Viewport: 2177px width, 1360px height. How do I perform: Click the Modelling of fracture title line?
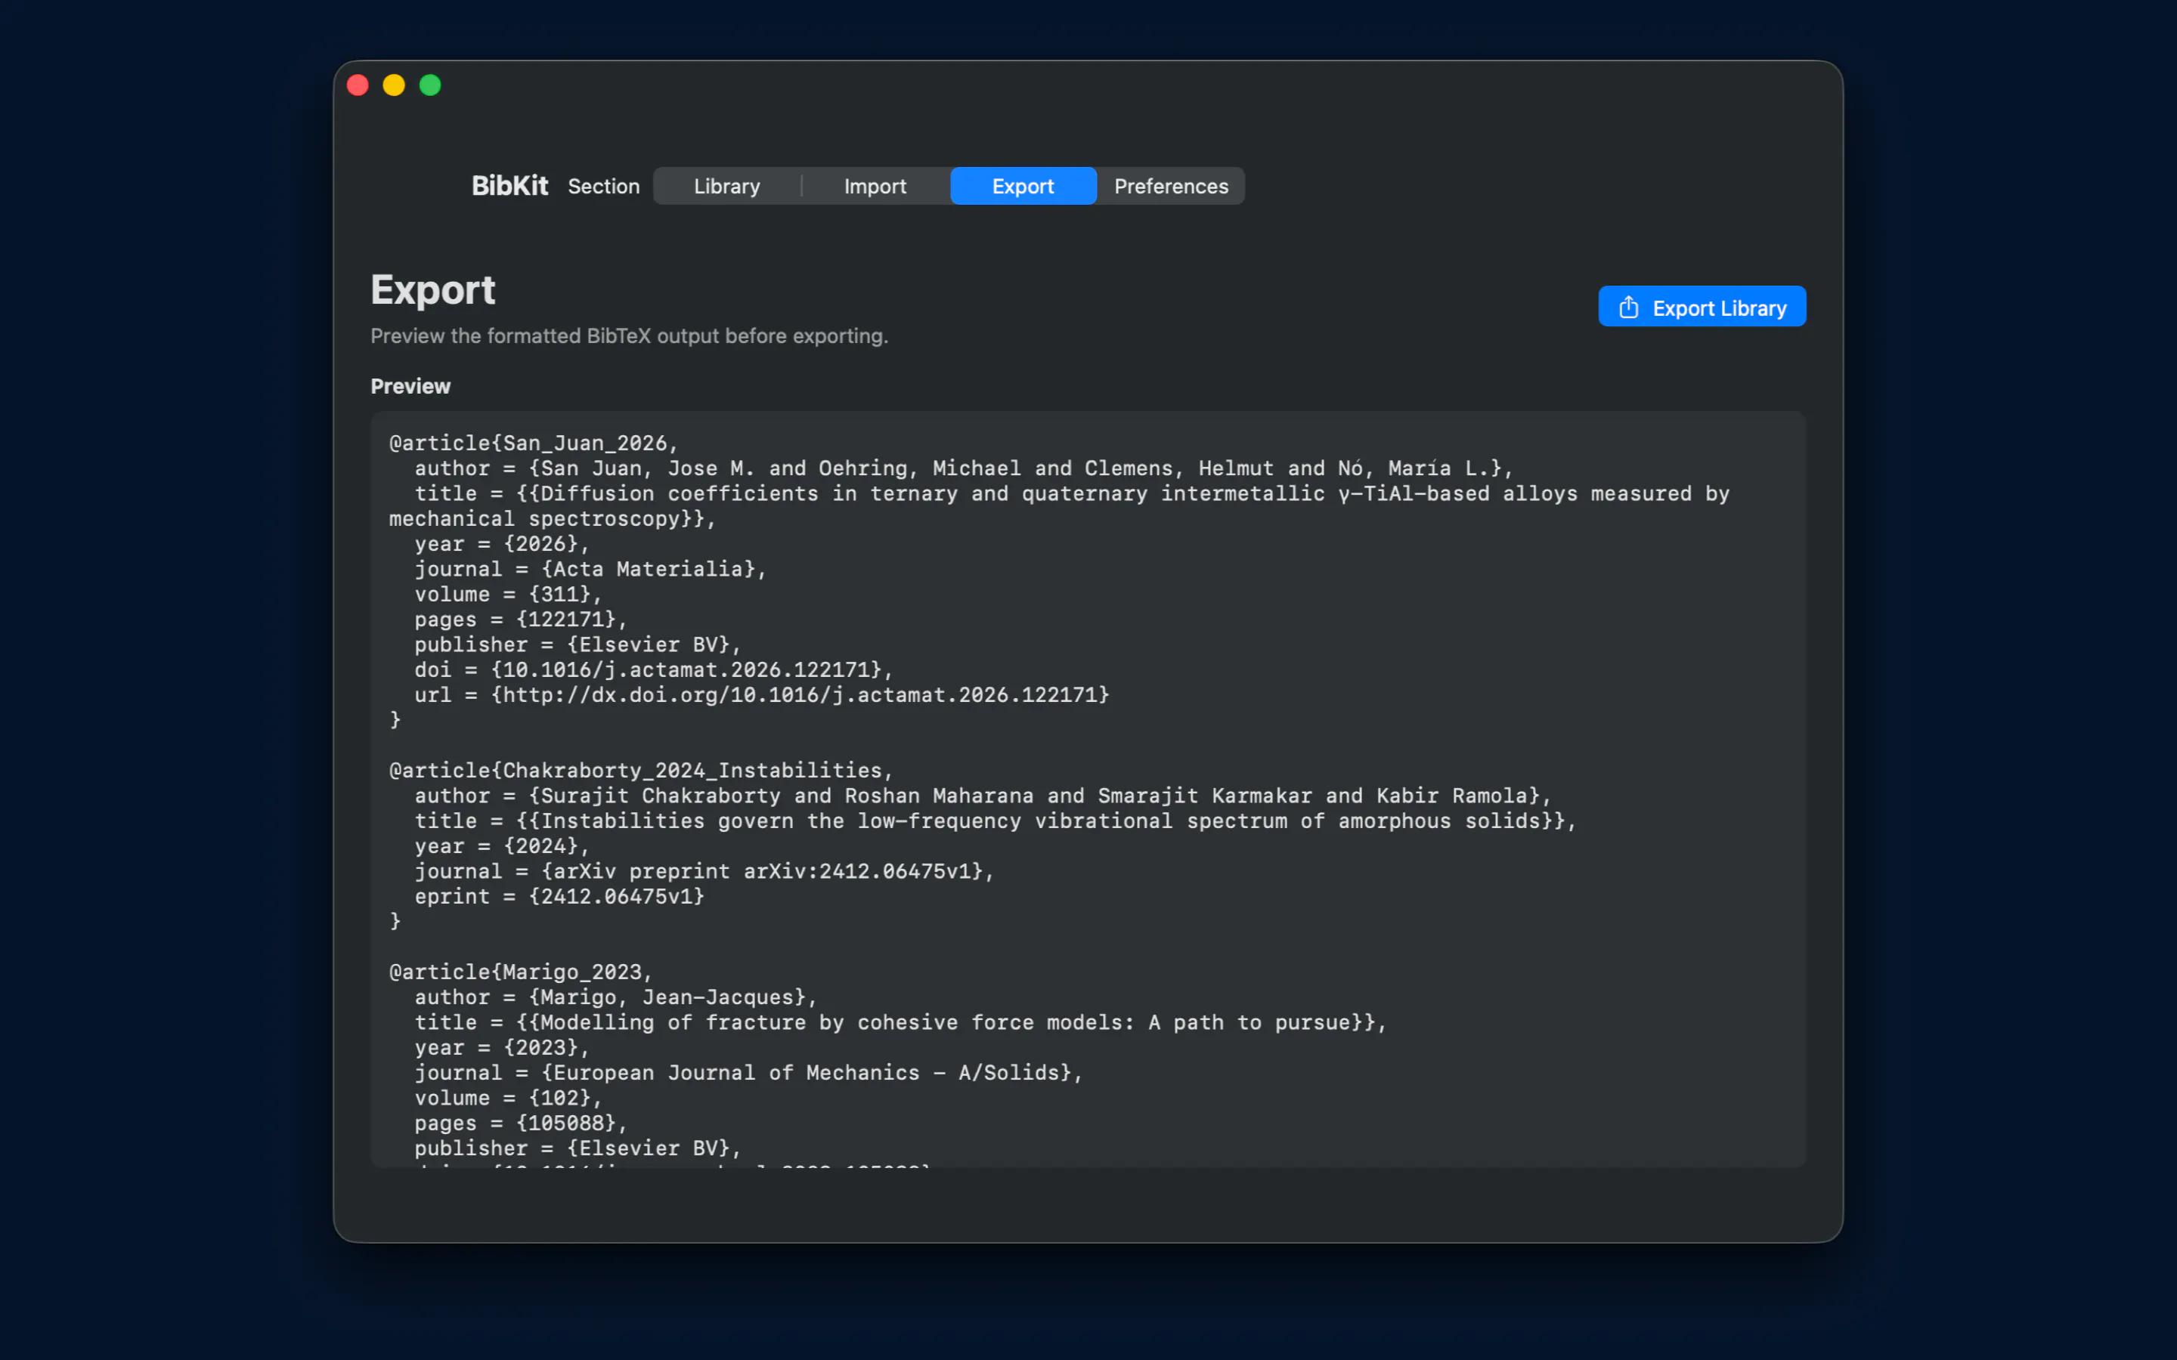pos(900,1023)
